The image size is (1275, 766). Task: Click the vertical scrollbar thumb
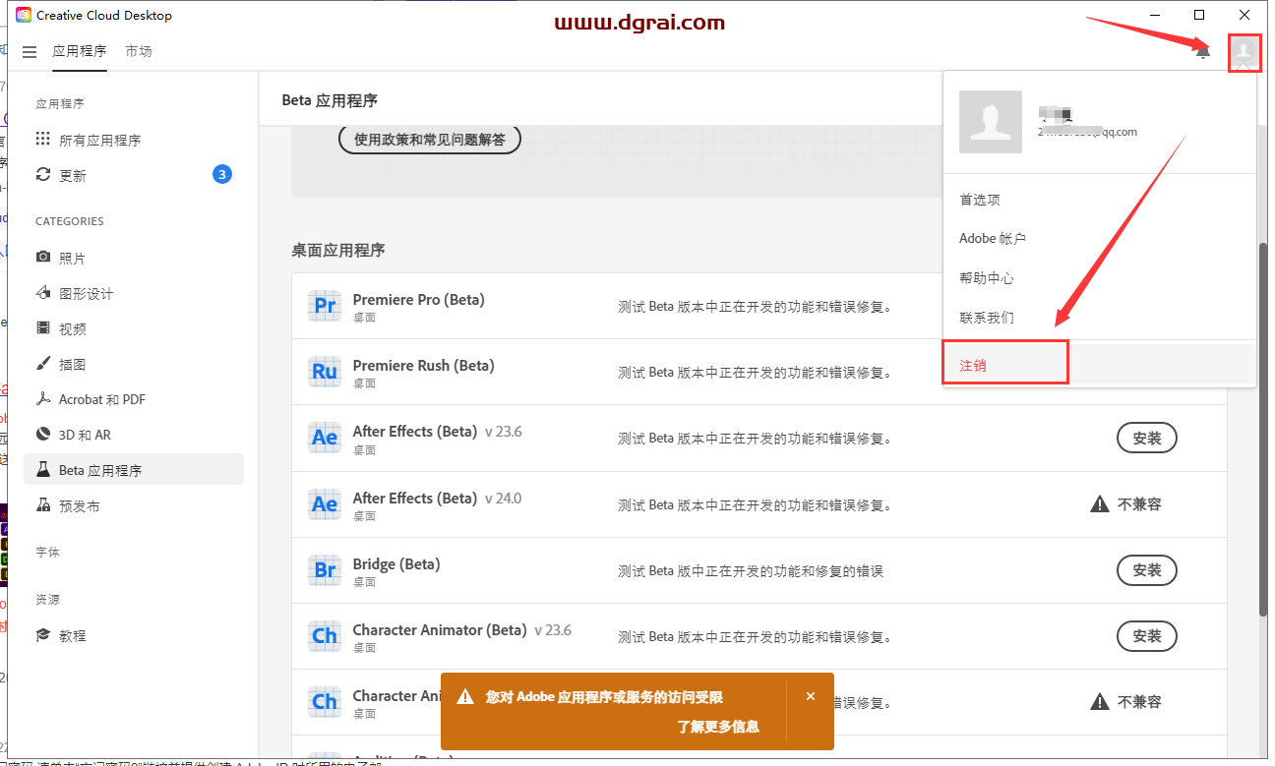[x=1263, y=428]
